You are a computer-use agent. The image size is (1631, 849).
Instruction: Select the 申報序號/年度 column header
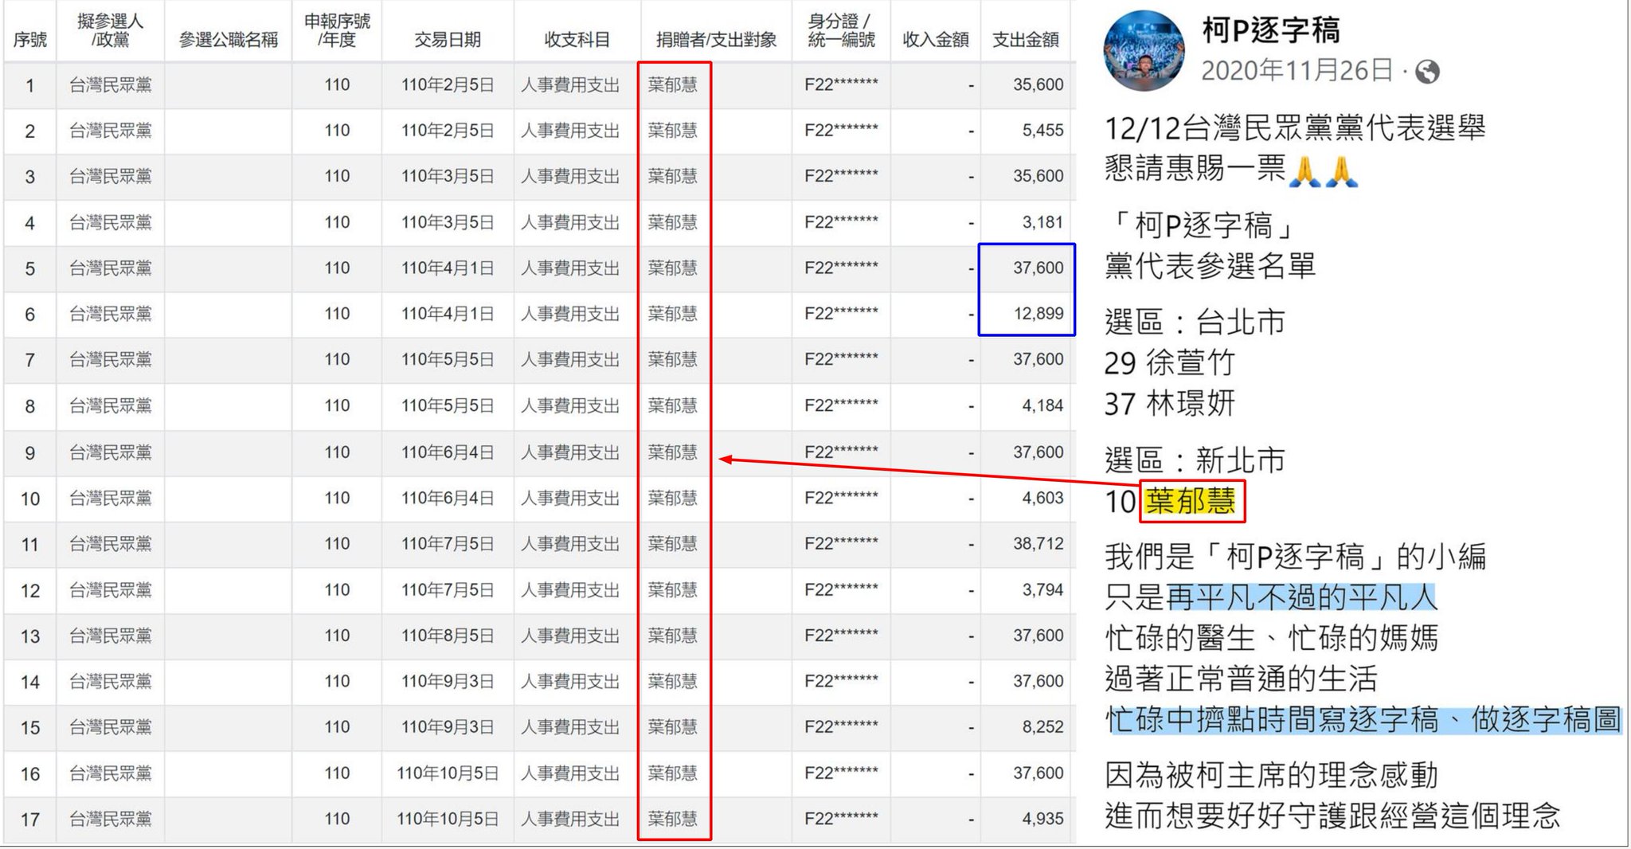pos(337,30)
